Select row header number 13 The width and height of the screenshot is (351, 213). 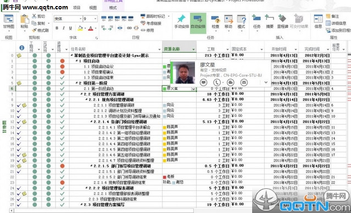pos(12,127)
